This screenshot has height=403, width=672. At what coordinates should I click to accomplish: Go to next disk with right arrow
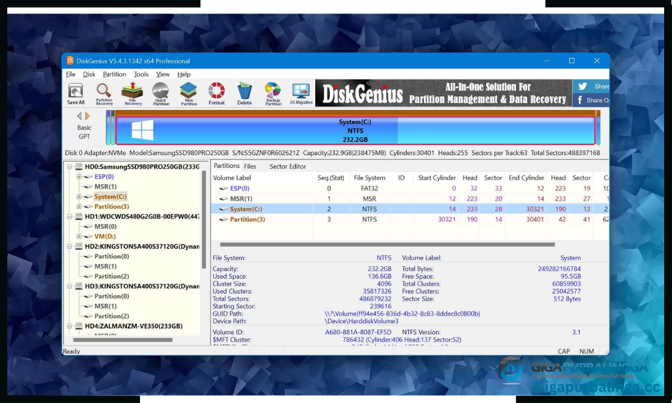click(x=87, y=116)
